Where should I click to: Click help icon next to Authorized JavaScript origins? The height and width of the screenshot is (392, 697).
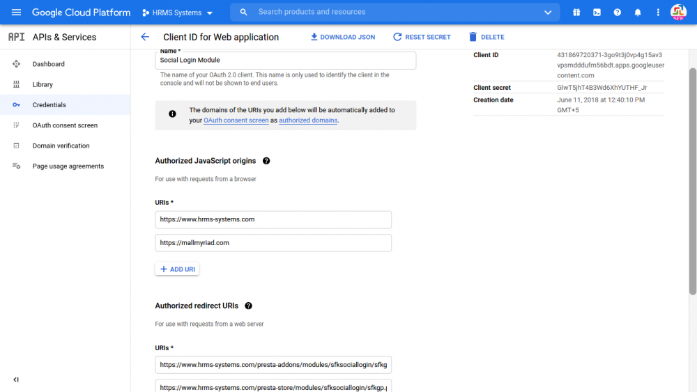[266, 161]
